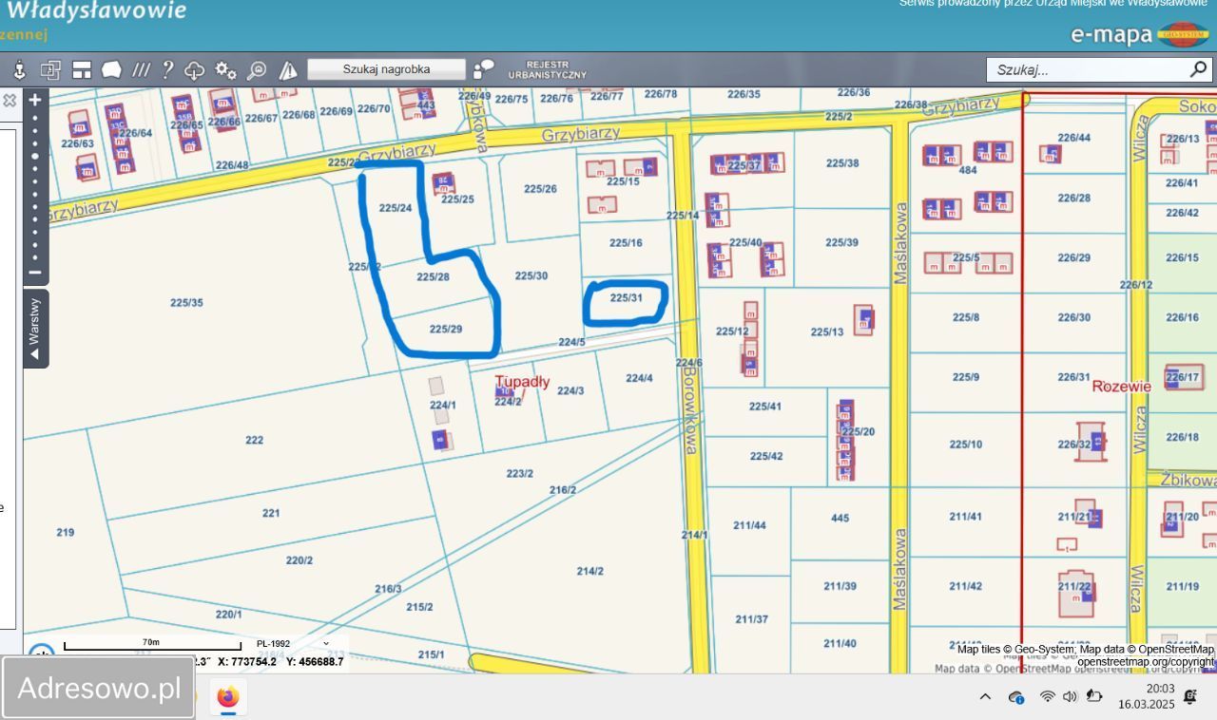
Task: Click the globe status icon in the tray
Action: (1015, 697)
